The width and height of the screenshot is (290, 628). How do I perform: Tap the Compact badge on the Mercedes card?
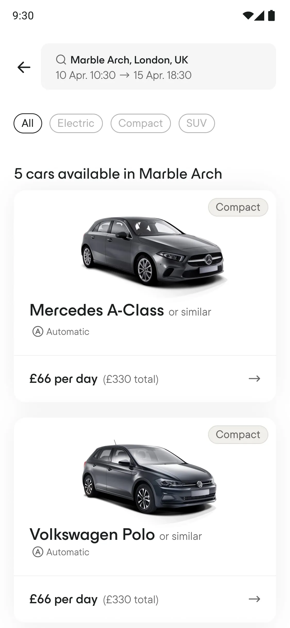click(x=238, y=207)
